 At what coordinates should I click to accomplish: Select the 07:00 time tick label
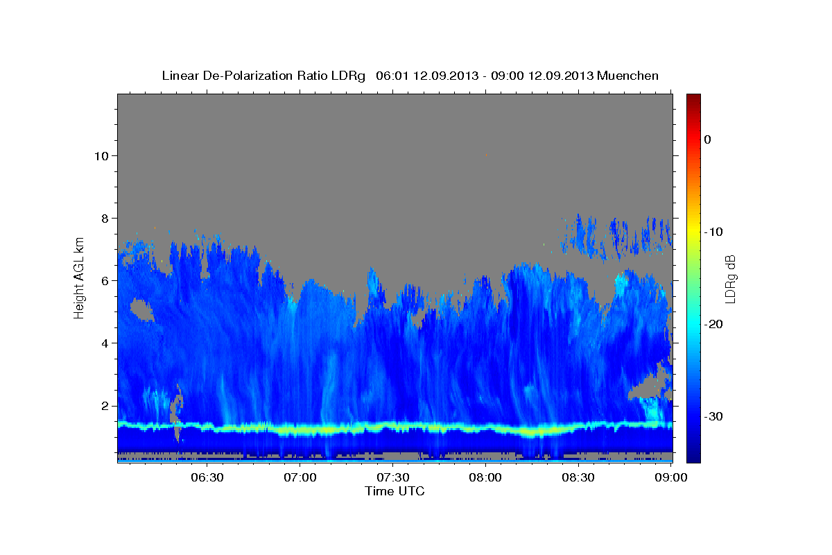point(300,477)
